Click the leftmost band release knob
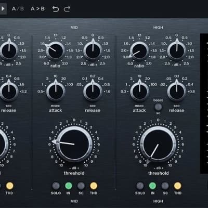 tap(9, 92)
